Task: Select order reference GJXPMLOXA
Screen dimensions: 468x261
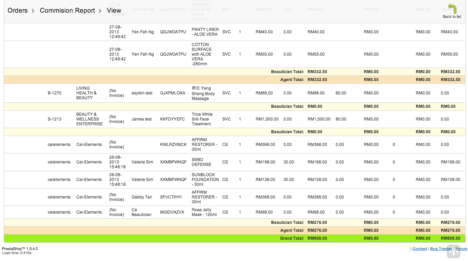Action: (172, 93)
